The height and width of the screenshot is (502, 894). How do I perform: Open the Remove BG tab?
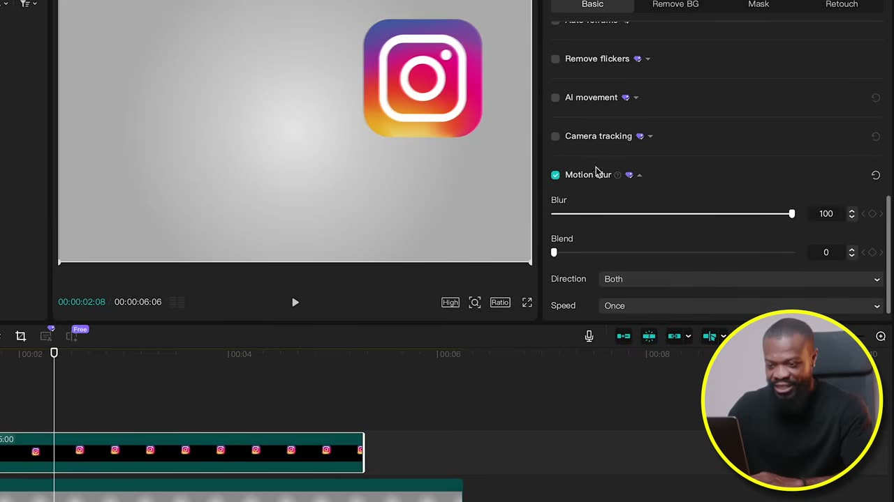[x=675, y=5]
